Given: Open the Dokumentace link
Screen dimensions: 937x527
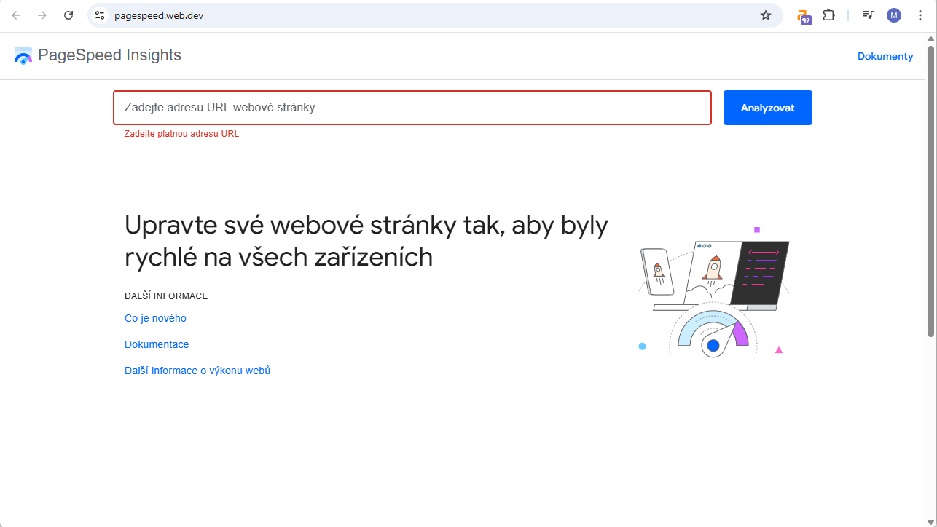Looking at the screenshot, I should pyautogui.click(x=157, y=344).
